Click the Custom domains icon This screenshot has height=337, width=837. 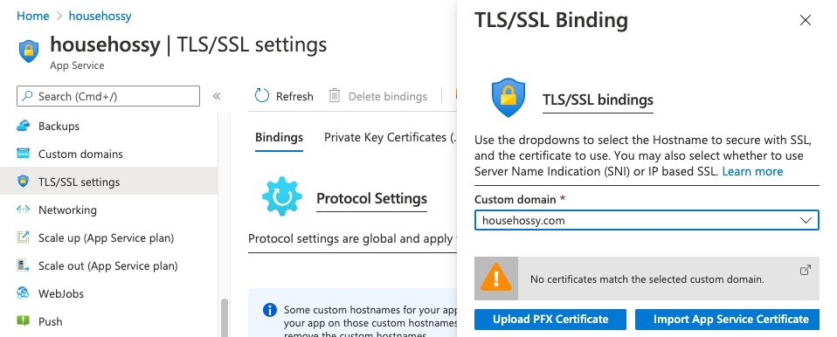tap(23, 155)
